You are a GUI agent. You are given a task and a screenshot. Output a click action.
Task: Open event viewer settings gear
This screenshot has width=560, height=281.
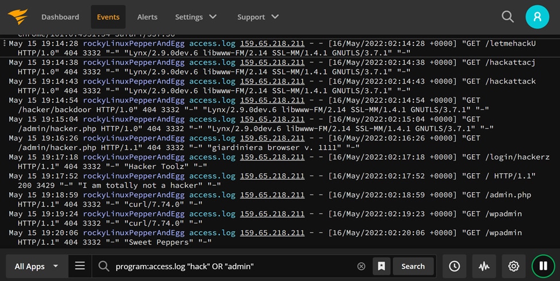click(x=513, y=266)
